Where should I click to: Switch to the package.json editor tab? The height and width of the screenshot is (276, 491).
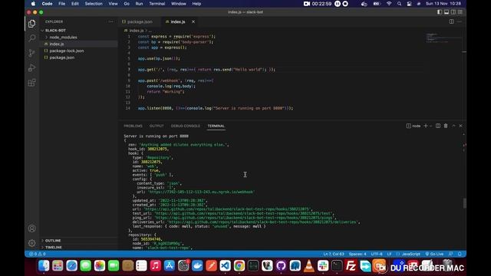(x=140, y=21)
